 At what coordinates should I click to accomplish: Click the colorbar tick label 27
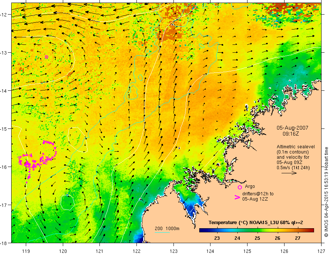298,238
